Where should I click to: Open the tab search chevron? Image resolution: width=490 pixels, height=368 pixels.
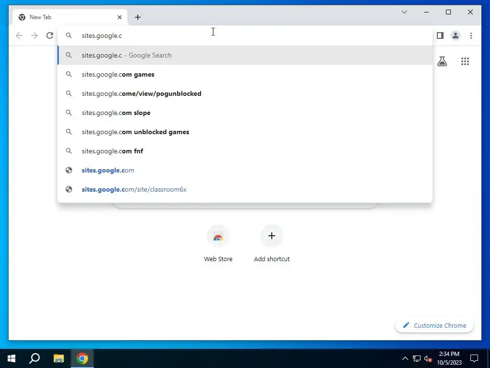point(404,12)
